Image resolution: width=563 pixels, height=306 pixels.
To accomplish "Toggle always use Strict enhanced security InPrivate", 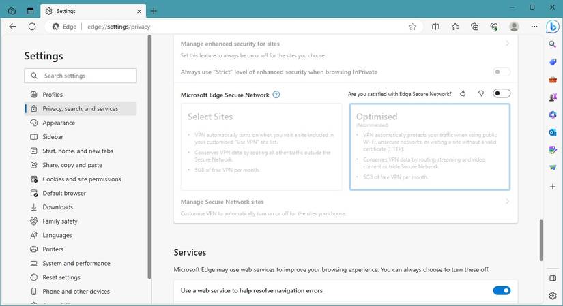I will coord(502,72).
